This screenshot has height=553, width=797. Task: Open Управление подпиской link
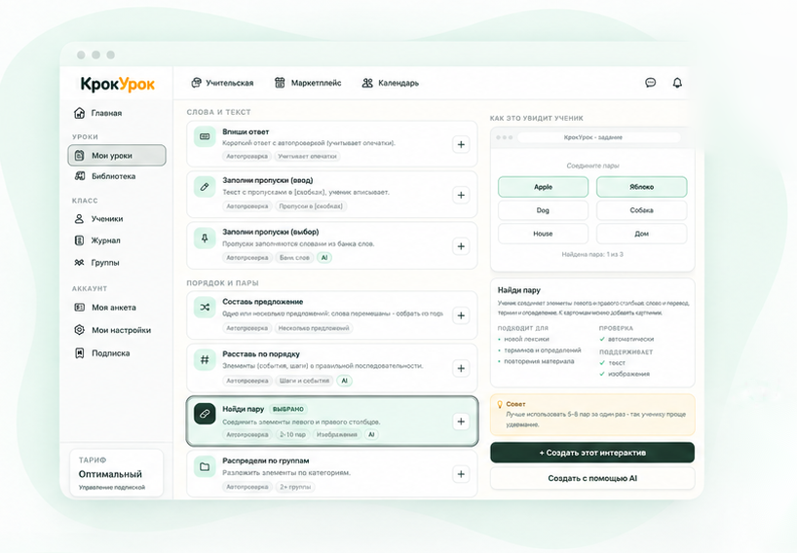coord(112,488)
